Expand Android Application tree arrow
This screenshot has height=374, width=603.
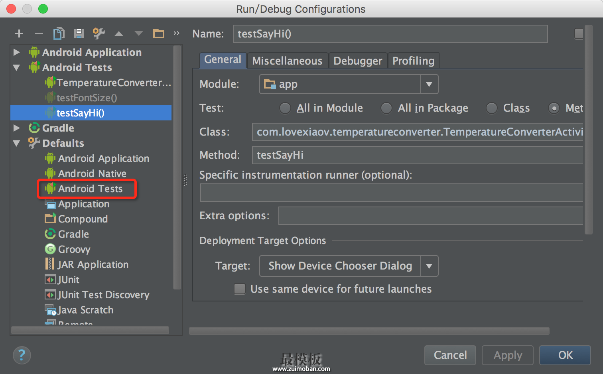coord(17,52)
